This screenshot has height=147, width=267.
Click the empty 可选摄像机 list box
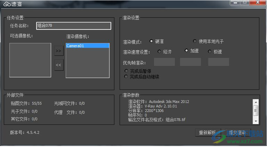coord(30,60)
